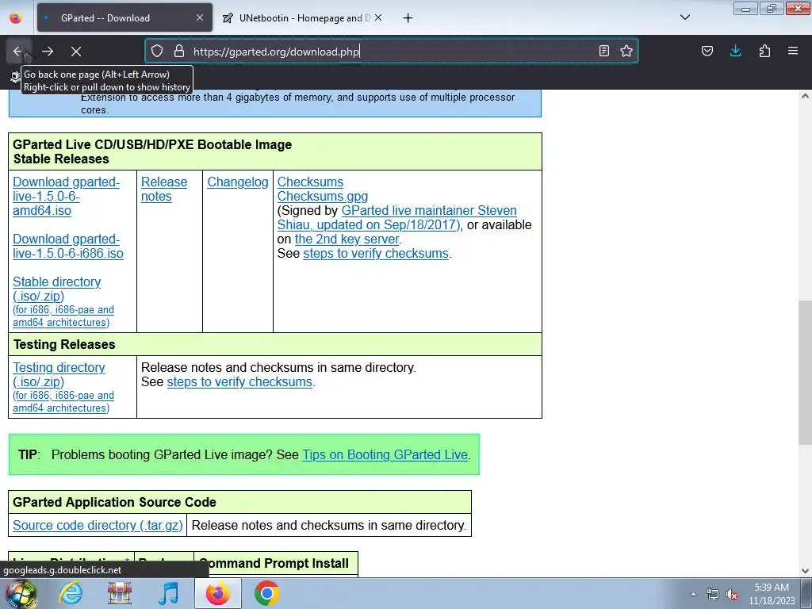Open Save to Pocket icon
The height and width of the screenshot is (609, 812).
point(707,51)
